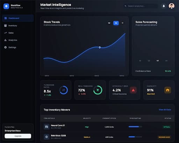The image size is (179, 143).
Task: Click the 'Market Intelligence' page title
Action: coord(56,5)
